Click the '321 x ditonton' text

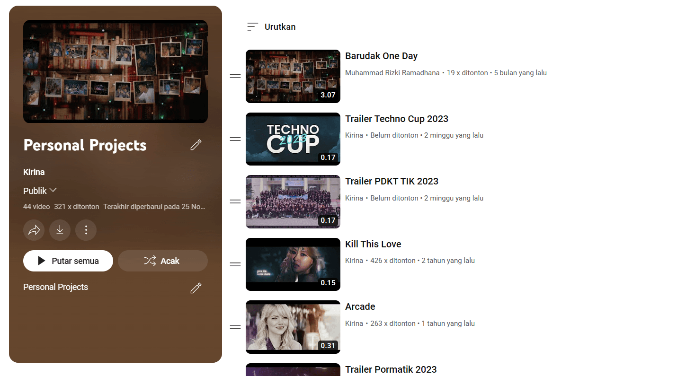[x=77, y=207]
